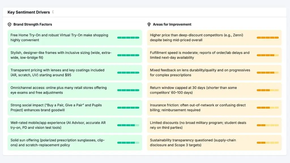This screenshot has height=163, width=290.
Task: Click the green score bar for Stylish designer-like frames
Action: [128, 55]
